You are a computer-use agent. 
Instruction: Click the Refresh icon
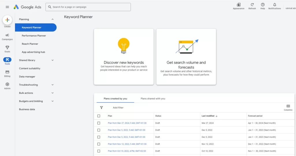(x=252, y=5)
